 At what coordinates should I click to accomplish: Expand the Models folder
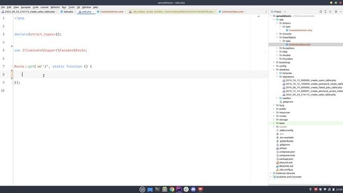(277, 55)
